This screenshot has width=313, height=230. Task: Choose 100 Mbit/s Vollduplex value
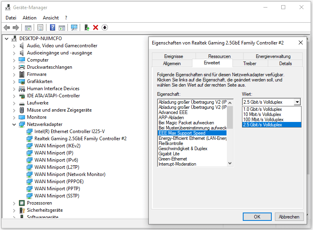271,120
